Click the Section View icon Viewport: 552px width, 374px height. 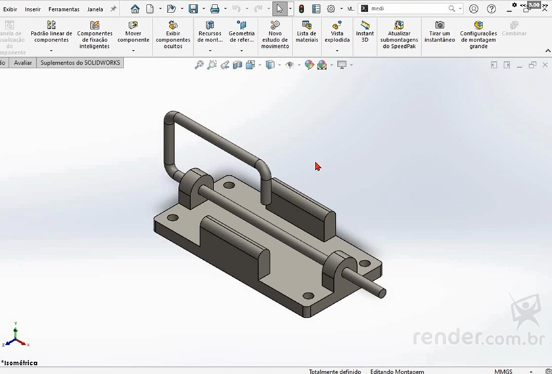click(238, 65)
